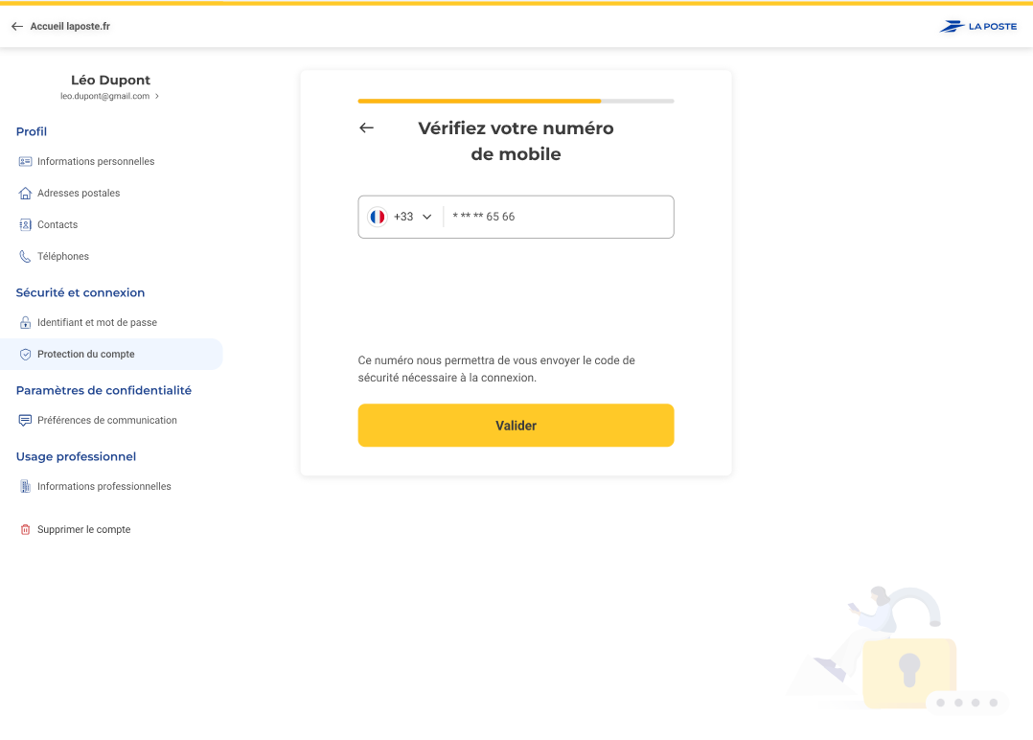Click the mobile number input field

pyautogui.click(x=558, y=217)
